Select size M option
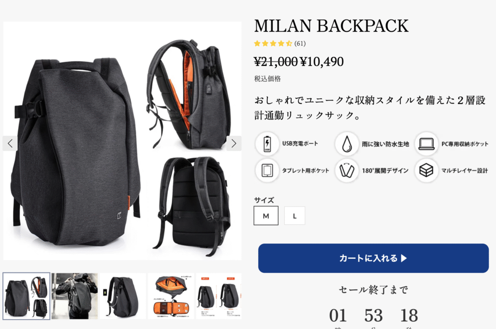 (266, 216)
